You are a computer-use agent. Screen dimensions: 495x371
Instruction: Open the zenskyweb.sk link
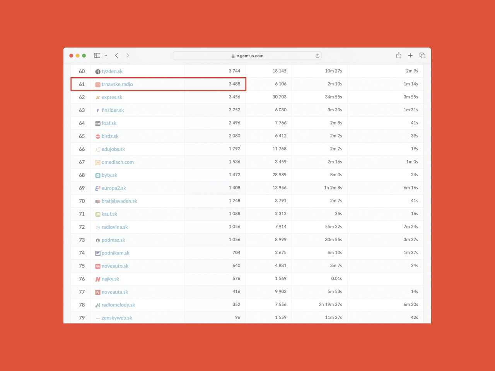[x=117, y=318]
